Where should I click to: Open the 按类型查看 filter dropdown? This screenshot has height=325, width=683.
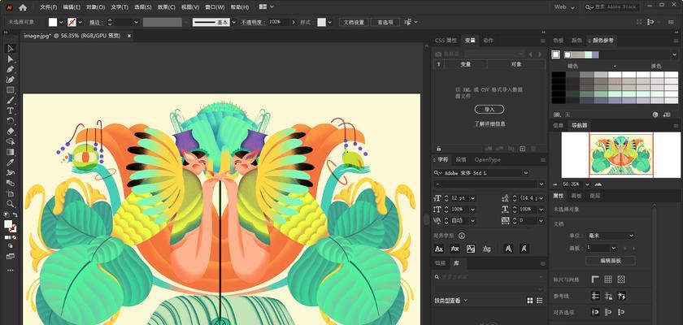pos(450,300)
